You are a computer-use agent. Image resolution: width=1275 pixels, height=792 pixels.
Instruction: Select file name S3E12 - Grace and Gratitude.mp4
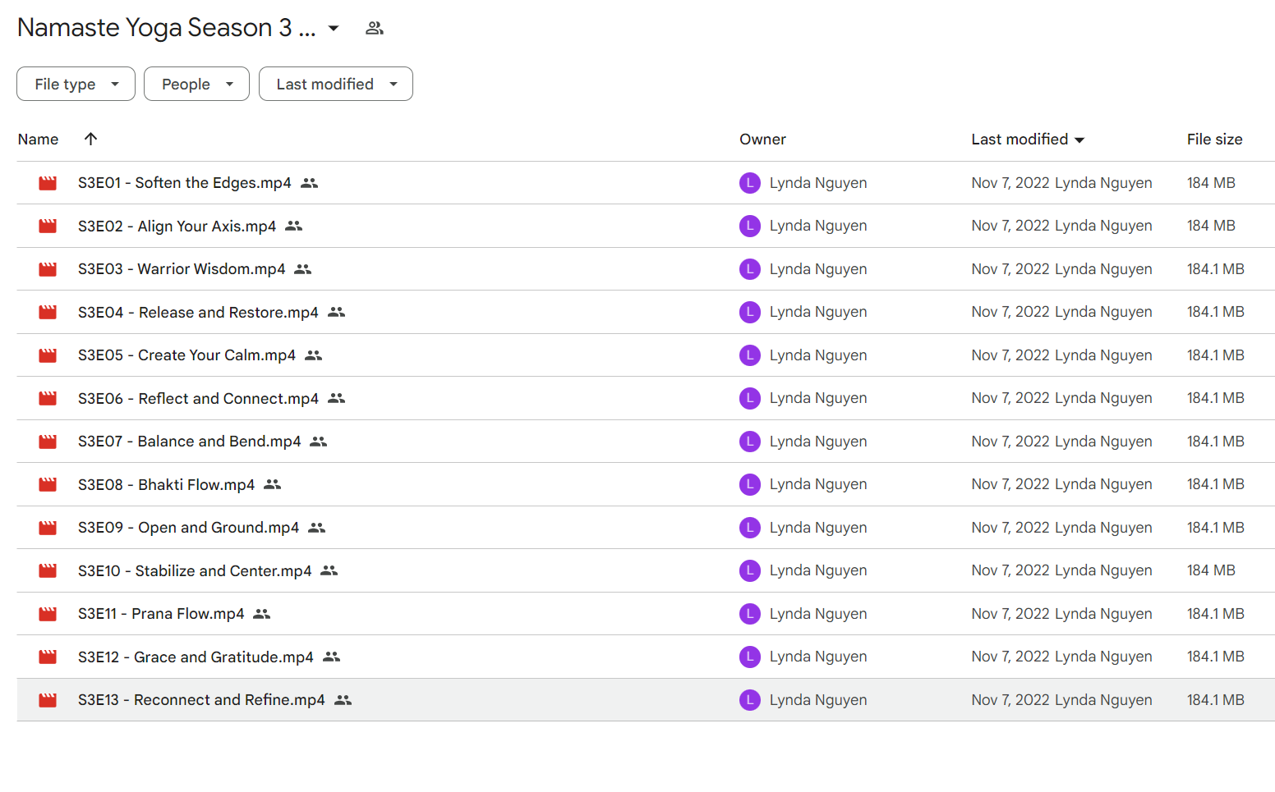pos(196,657)
